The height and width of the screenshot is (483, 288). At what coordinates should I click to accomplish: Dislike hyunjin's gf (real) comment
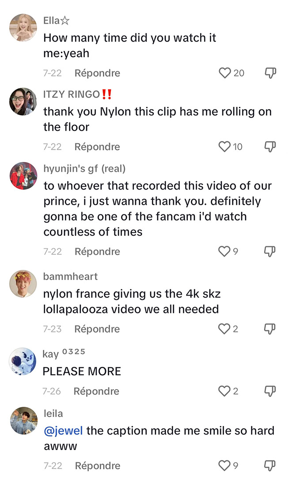click(270, 251)
